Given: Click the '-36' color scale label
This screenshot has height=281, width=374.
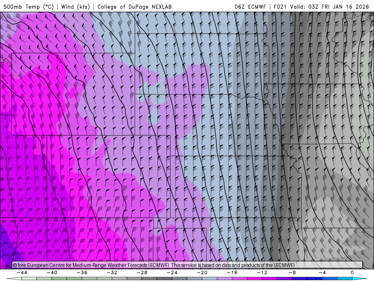Looking at the screenshot, I should pos(82,273).
